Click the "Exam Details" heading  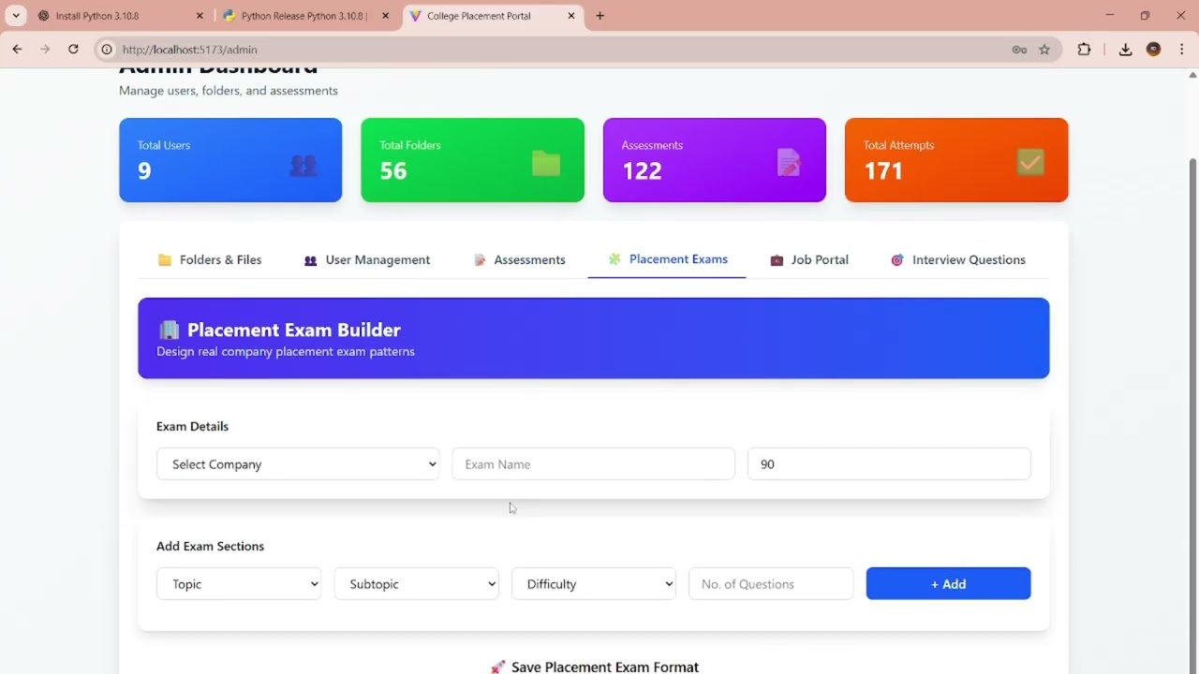click(192, 426)
